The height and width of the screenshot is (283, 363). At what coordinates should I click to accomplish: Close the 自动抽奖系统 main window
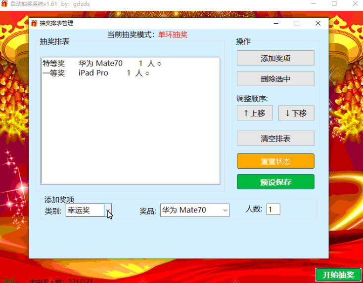(354, 4)
